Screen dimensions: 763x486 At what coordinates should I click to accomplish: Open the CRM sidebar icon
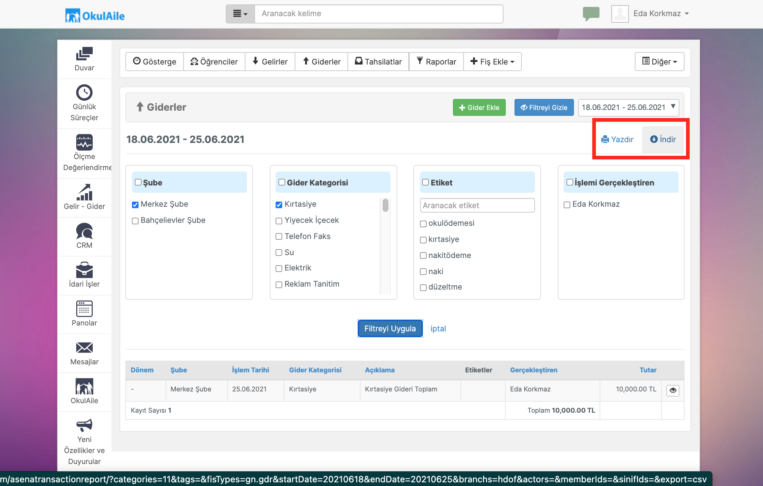[x=84, y=231]
